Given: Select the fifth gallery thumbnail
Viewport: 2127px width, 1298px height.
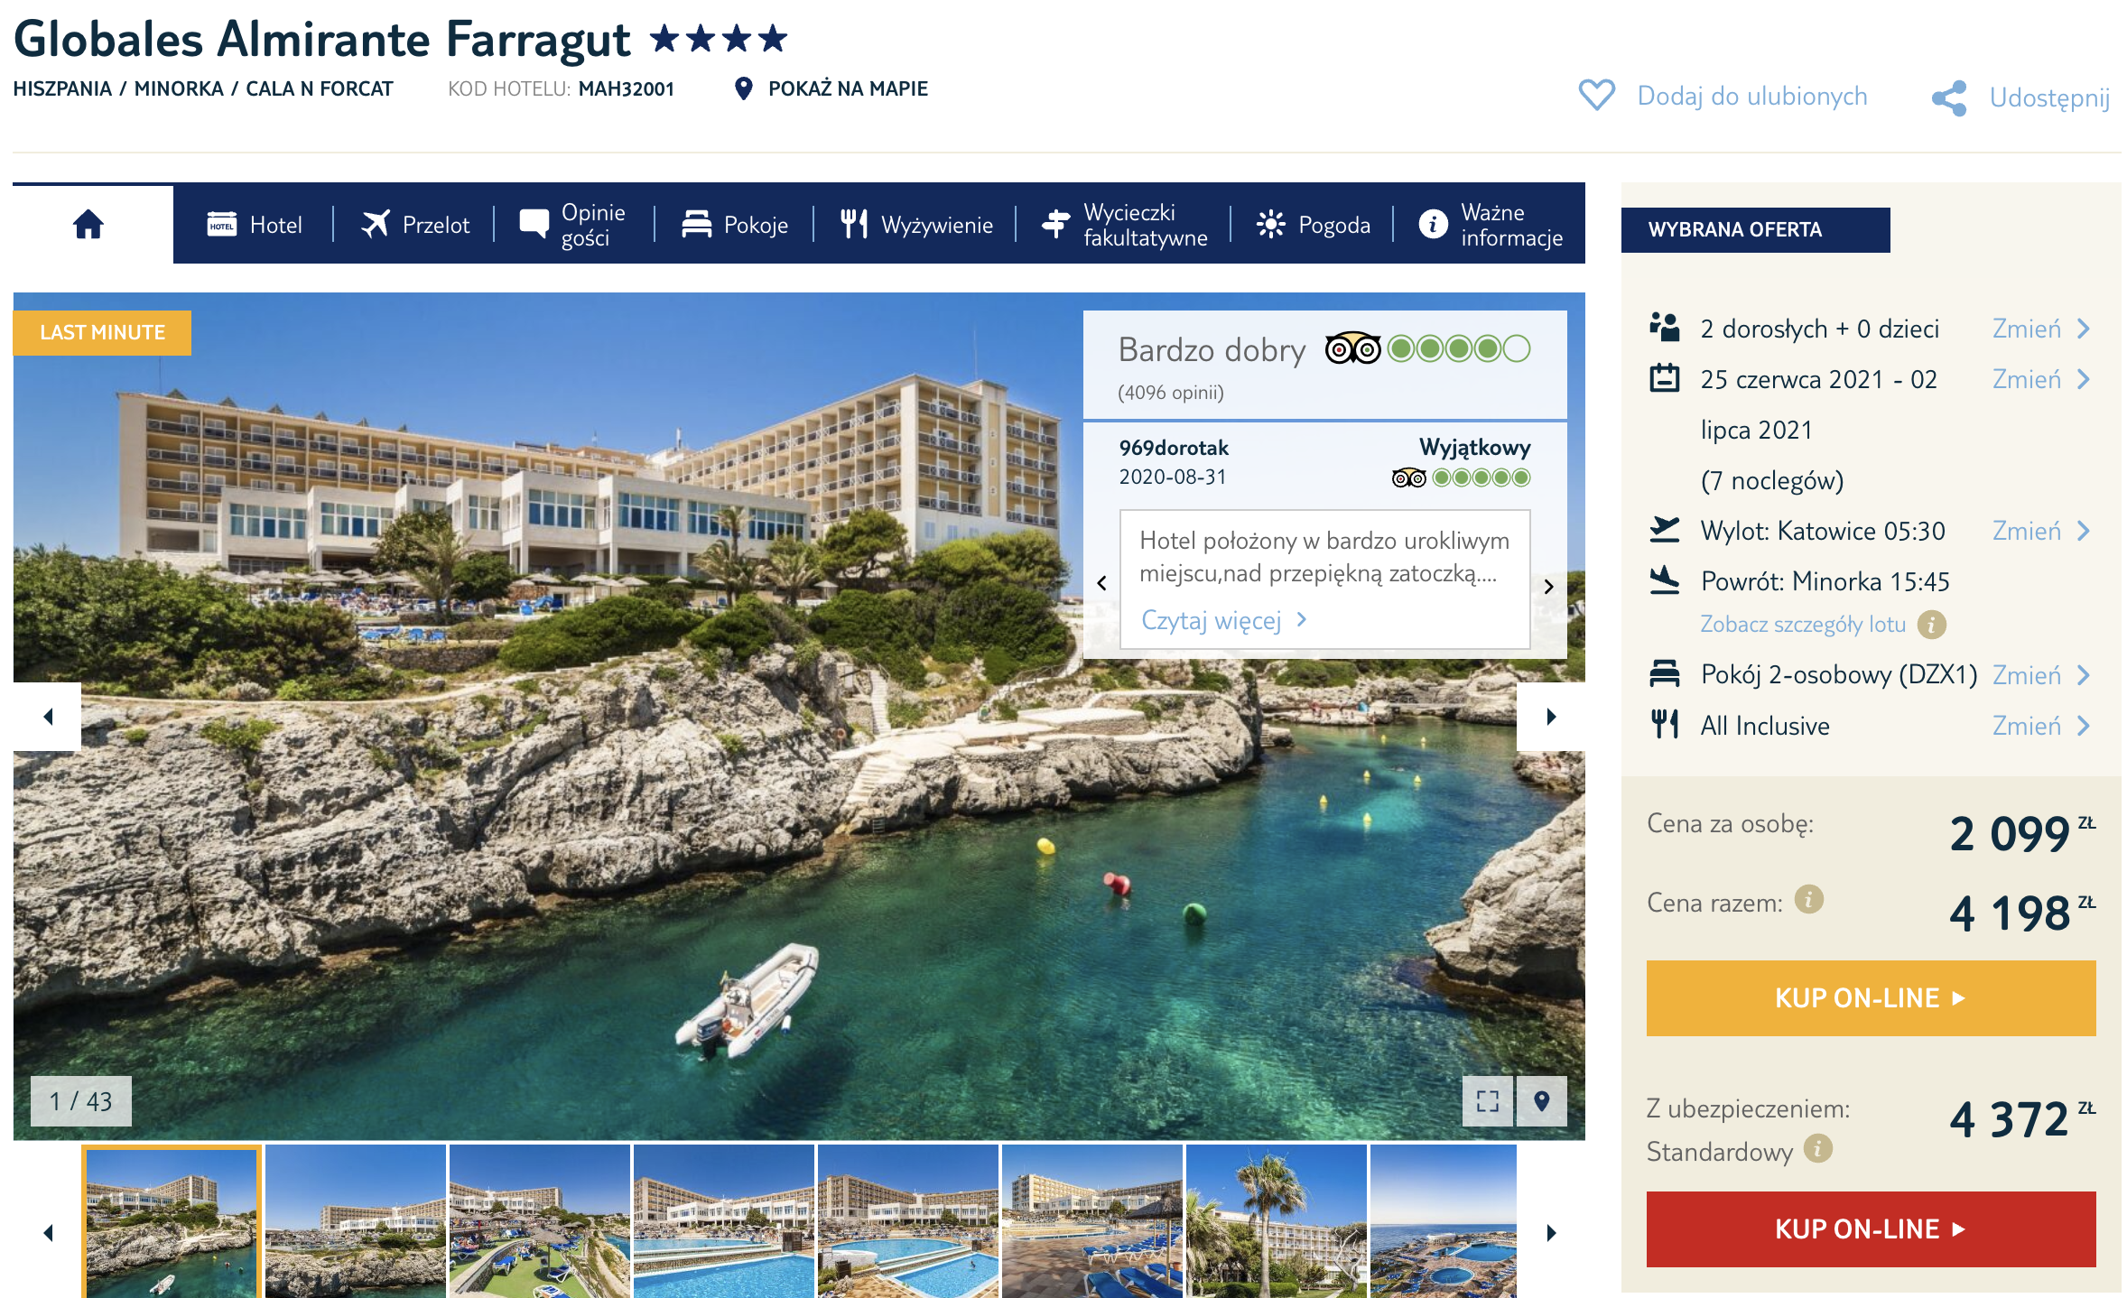Looking at the screenshot, I should click(x=908, y=1221).
